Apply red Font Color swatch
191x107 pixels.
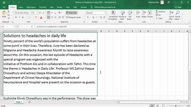click(41, 18)
